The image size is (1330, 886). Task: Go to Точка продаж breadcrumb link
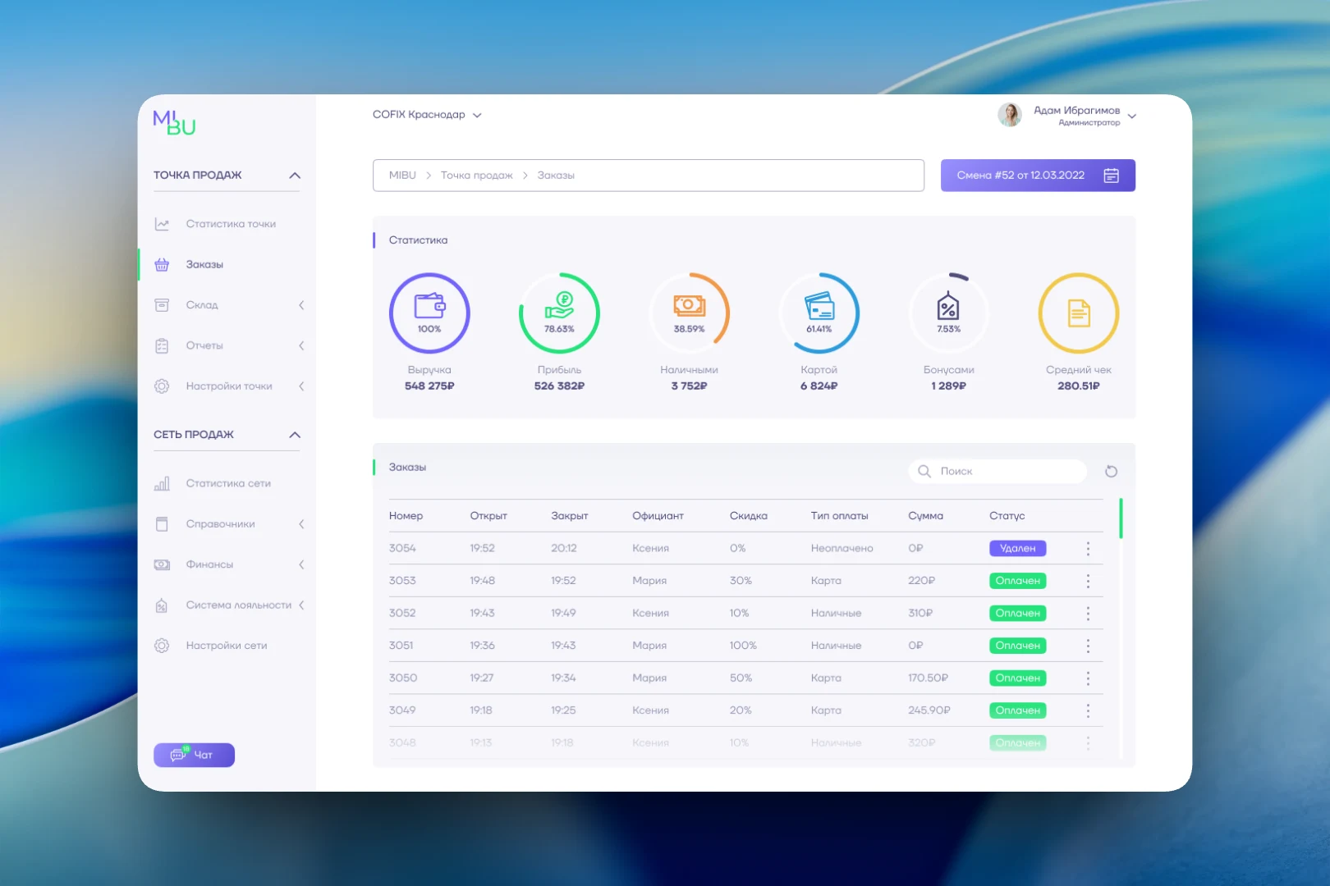point(476,176)
